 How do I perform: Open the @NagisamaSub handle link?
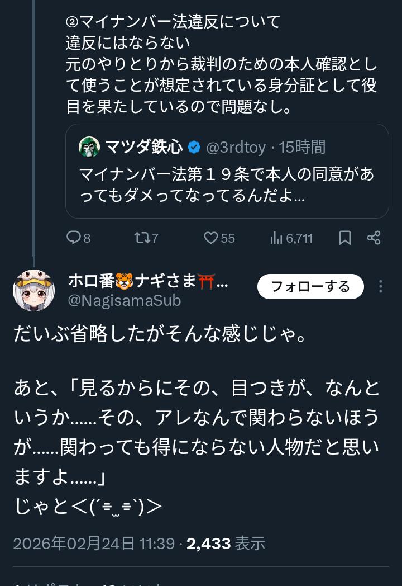coord(124,300)
